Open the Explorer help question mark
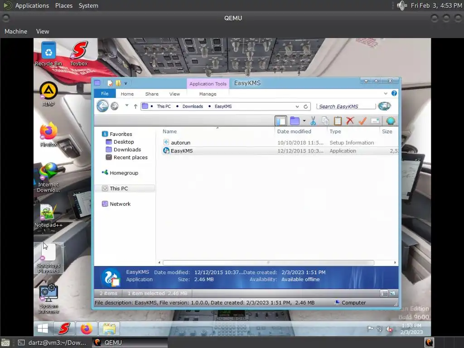The height and width of the screenshot is (348, 464). pyautogui.click(x=394, y=93)
